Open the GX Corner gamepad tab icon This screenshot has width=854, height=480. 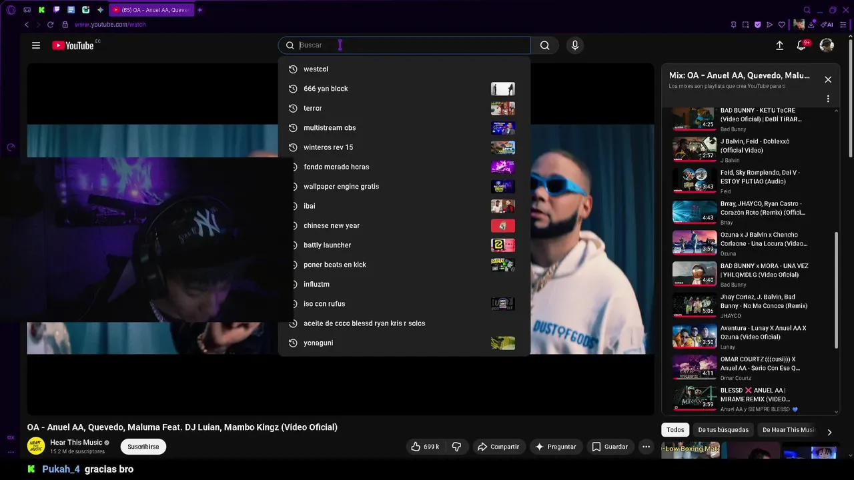click(27, 10)
